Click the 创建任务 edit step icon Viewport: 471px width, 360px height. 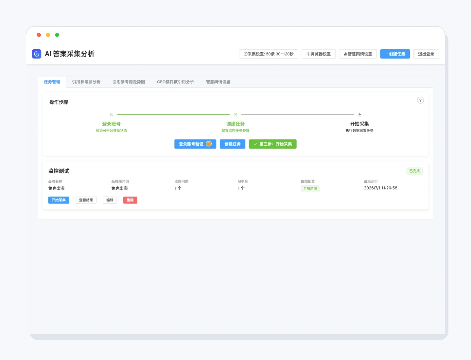point(235,115)
